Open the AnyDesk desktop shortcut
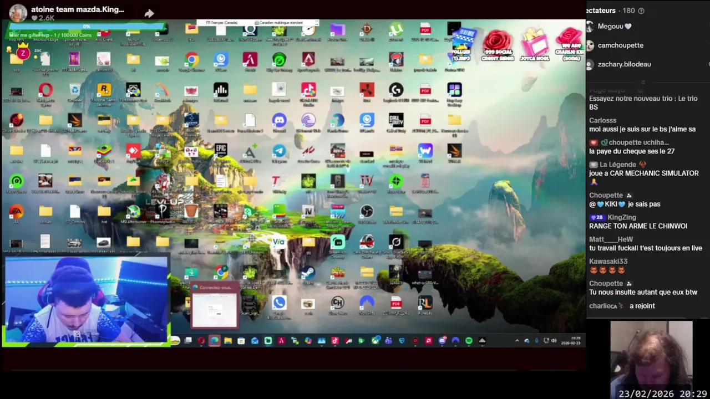This screenshot has width=710, height=399. (x=133, y=150)
